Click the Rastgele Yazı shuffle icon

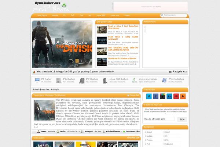(170, 72)
